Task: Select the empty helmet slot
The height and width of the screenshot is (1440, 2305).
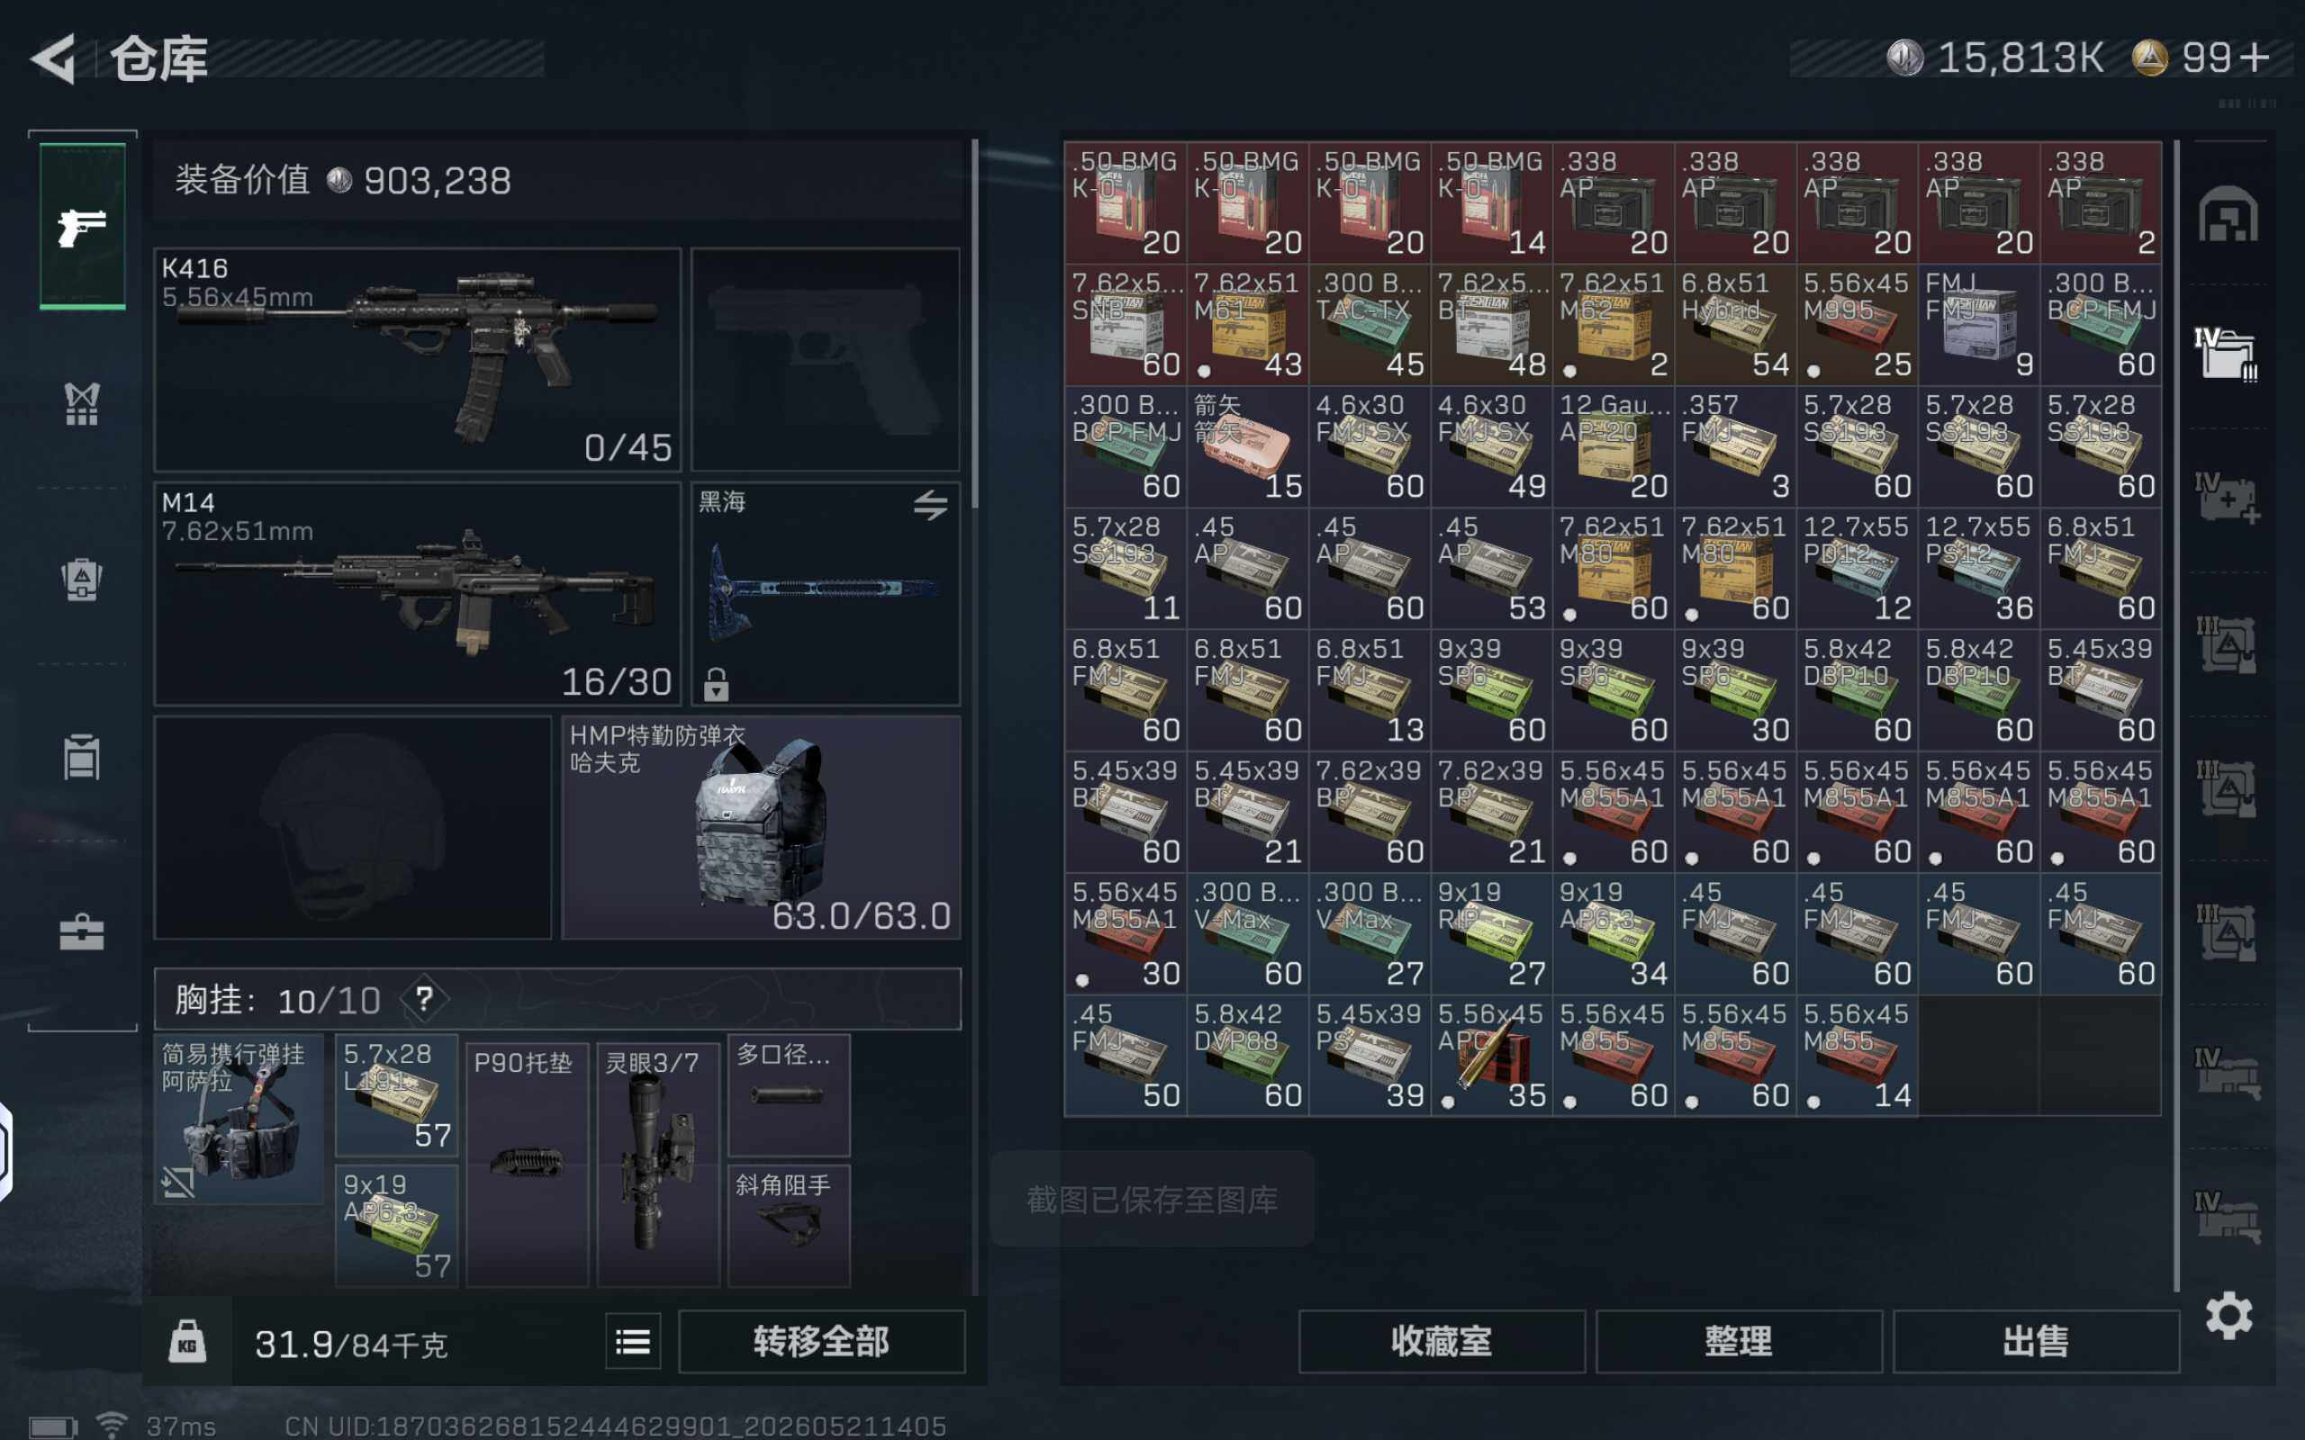Action: (353, 828)
